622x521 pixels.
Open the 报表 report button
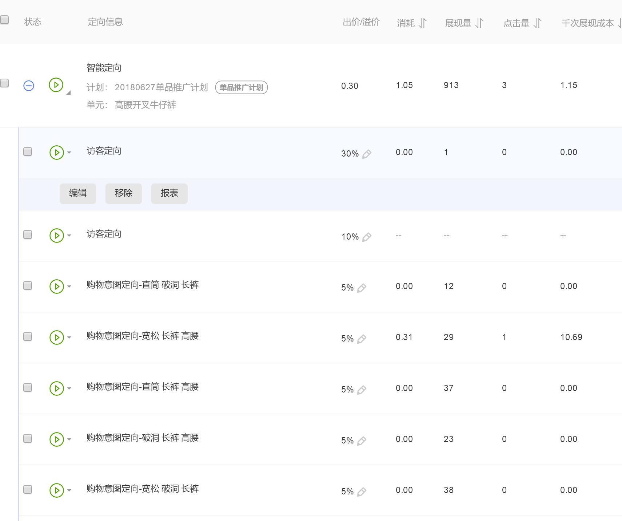click(170, 193)
